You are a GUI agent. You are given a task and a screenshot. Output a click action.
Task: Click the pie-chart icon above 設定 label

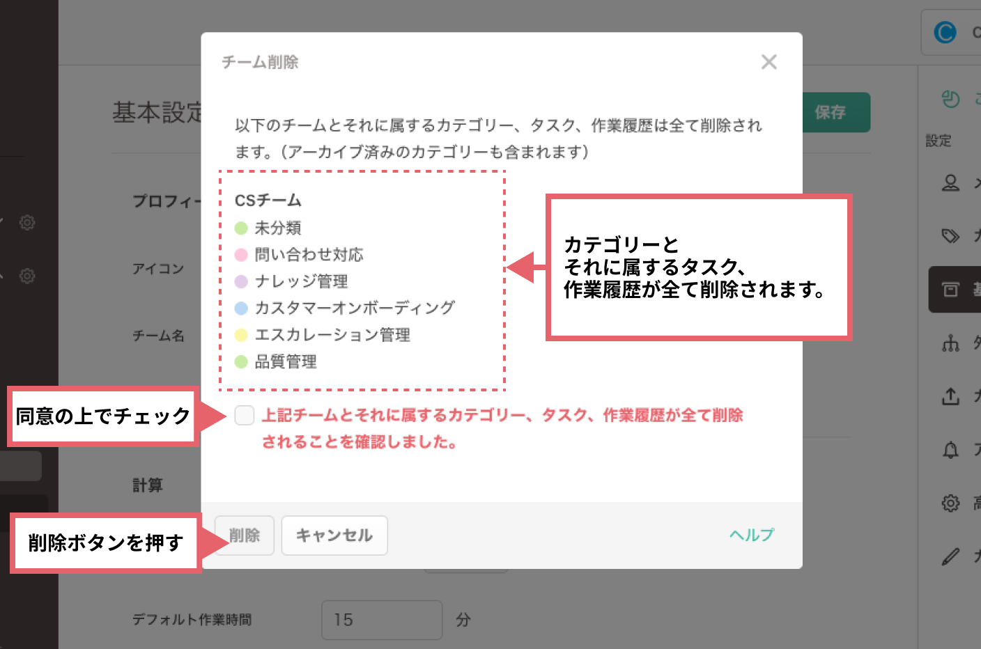tap(950, 100)
